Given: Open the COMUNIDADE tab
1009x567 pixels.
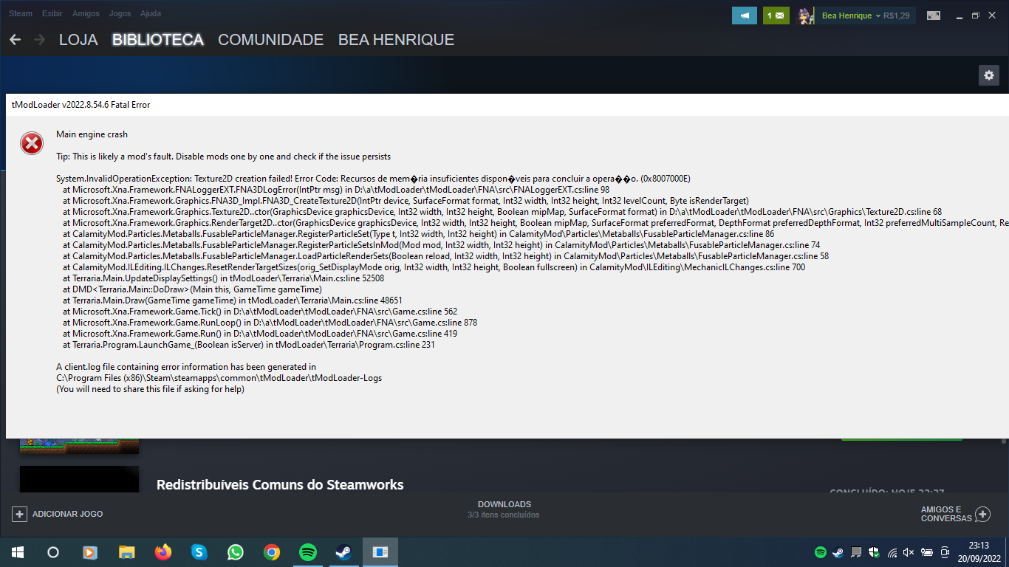Looking at the screenshot, I should click(271, 40).
